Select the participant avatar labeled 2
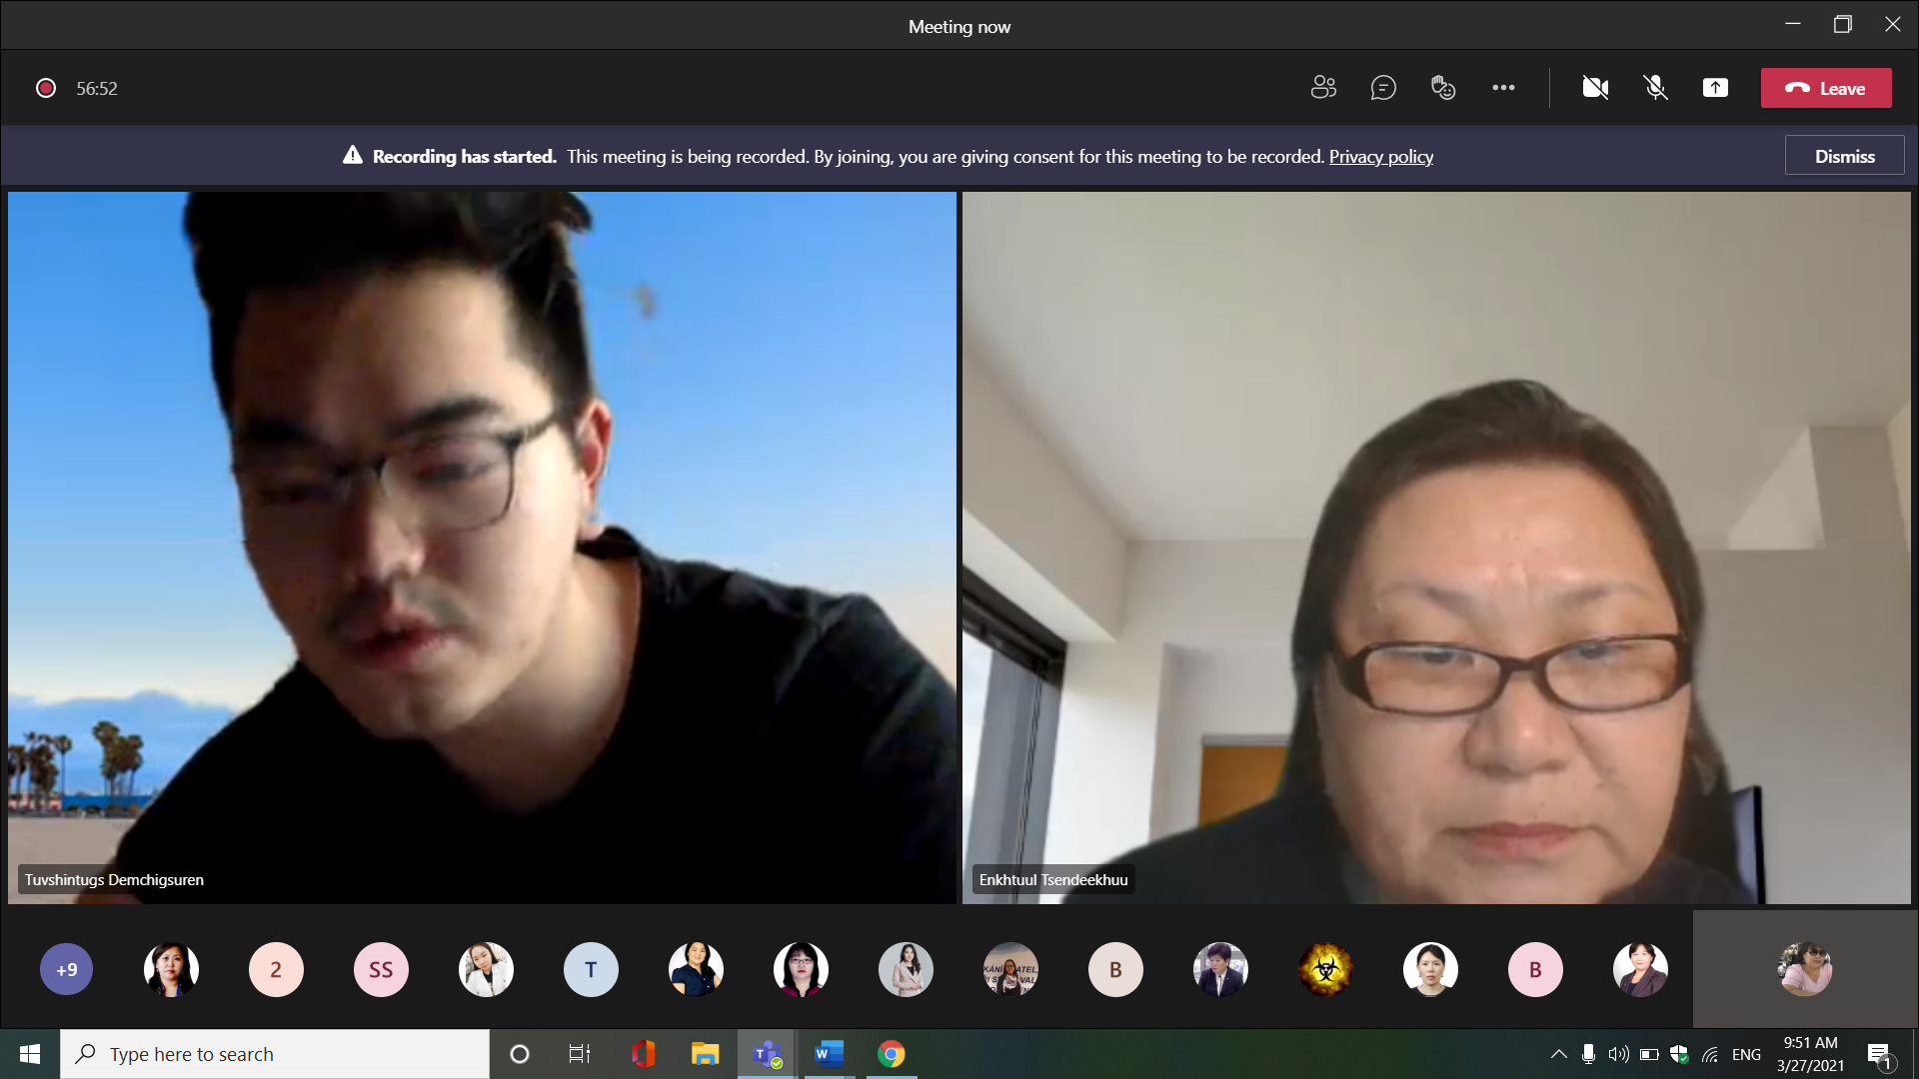This screenshot has height=1079, width=1919. [276, 969]
